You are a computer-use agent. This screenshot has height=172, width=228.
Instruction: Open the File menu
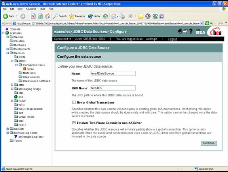5,9
